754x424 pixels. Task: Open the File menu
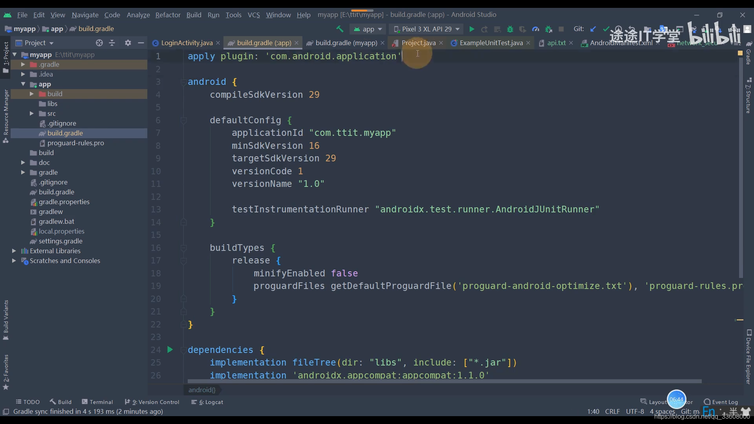tap(22, 15)
